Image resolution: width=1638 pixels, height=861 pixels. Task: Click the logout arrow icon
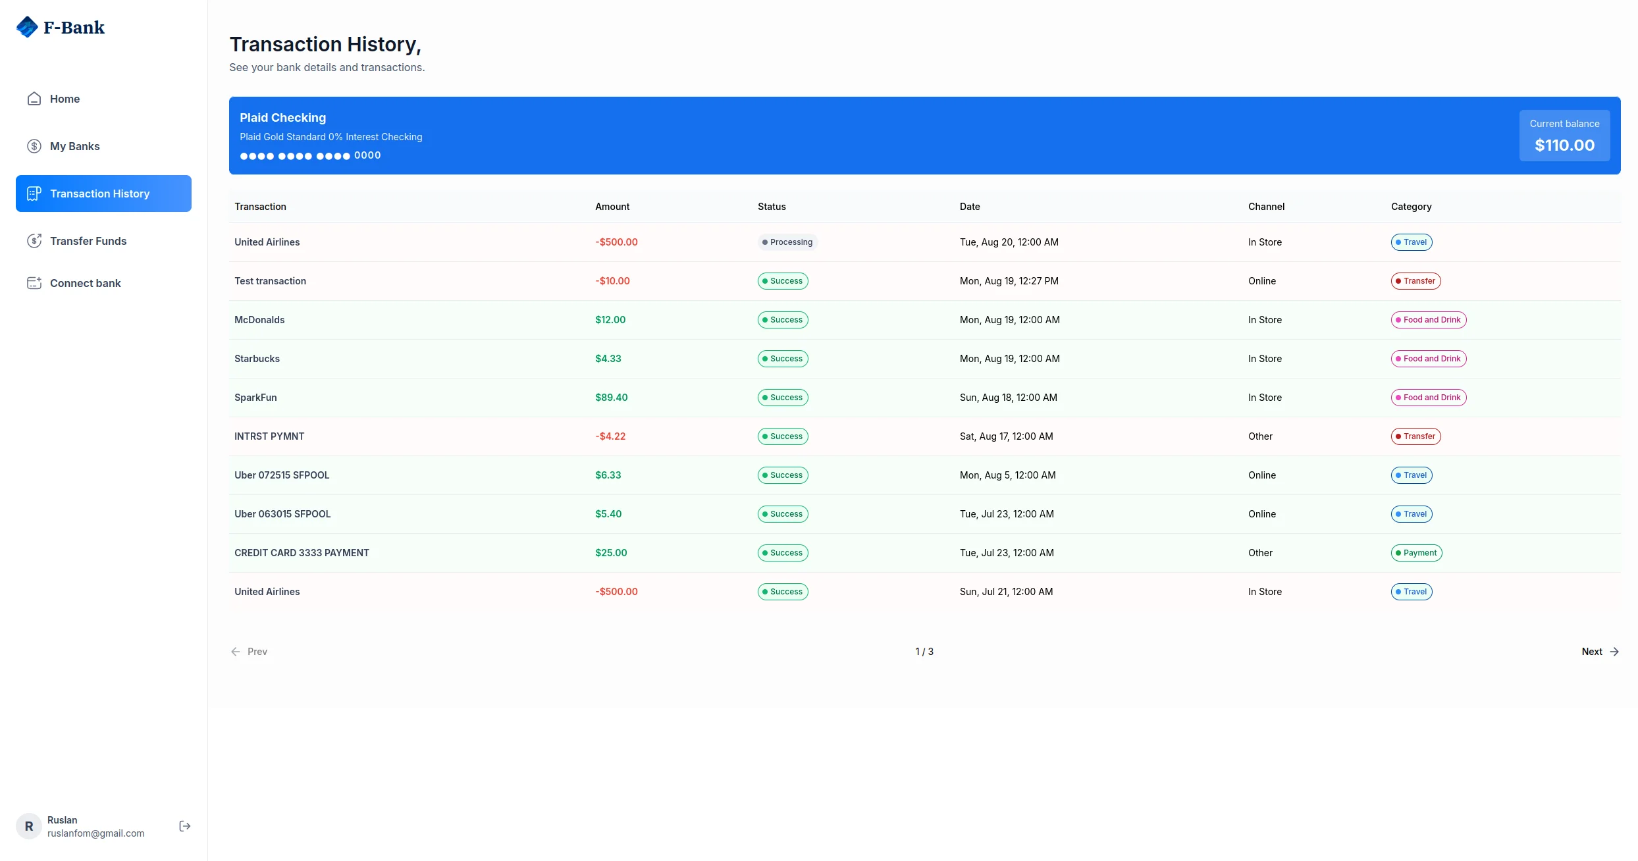[185, 826]
